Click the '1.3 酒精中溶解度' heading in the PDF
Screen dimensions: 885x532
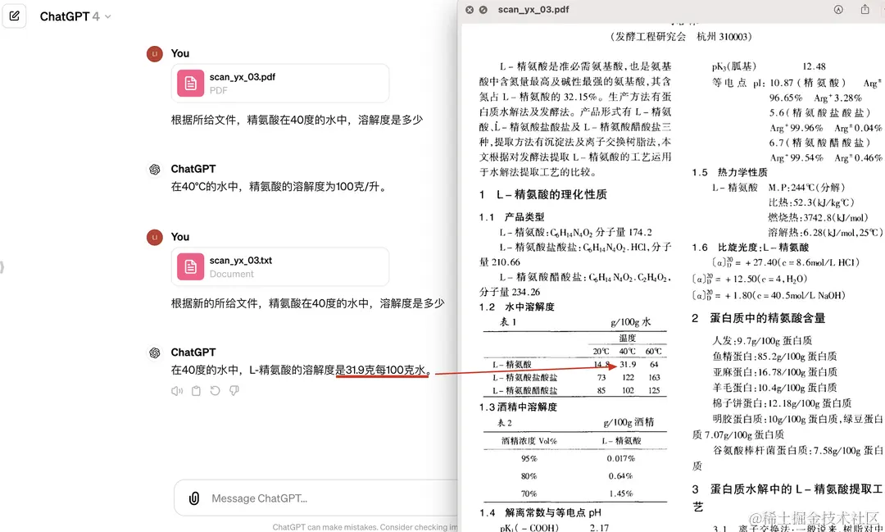click(x=518, y=407)
